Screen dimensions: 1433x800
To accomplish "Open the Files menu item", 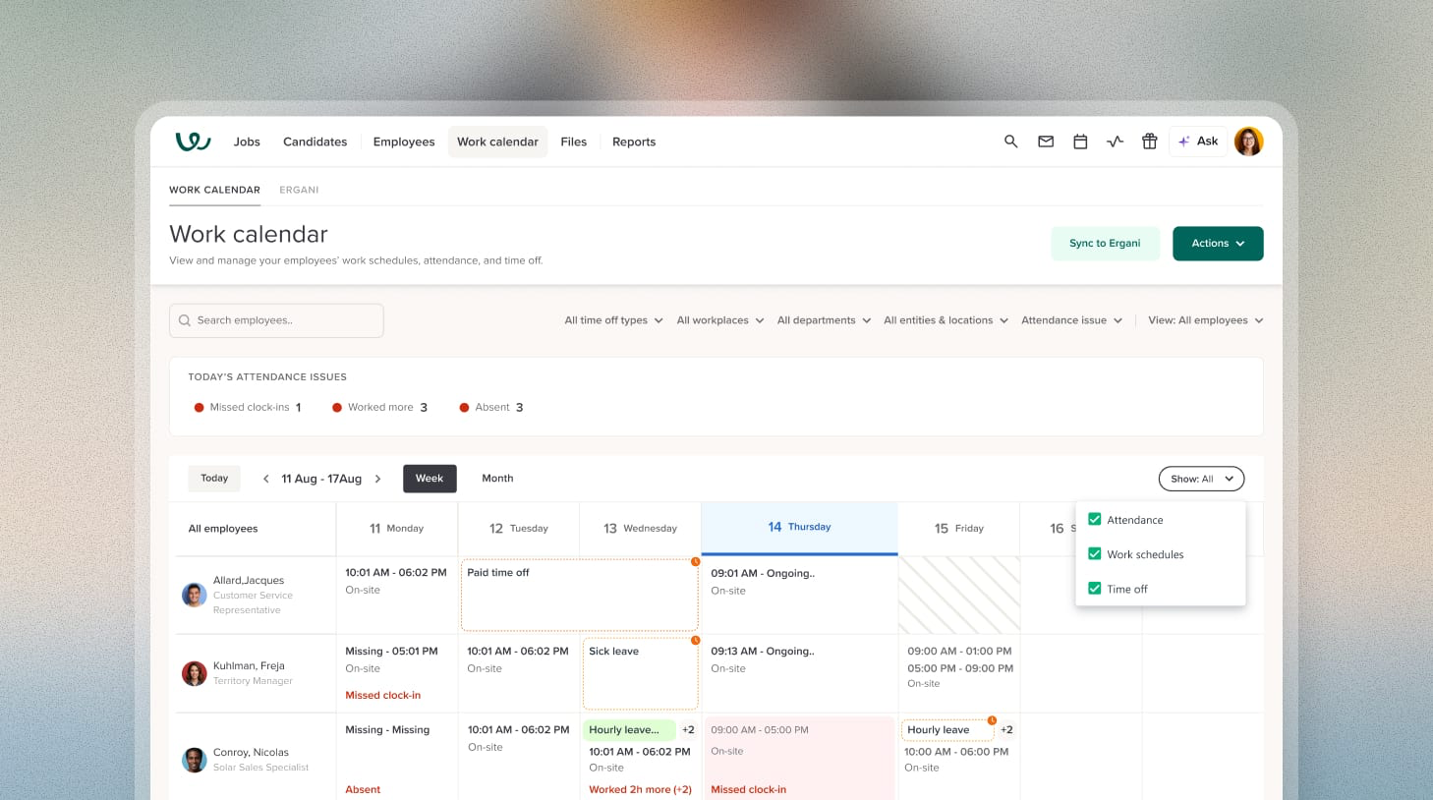I will [574, 142].
